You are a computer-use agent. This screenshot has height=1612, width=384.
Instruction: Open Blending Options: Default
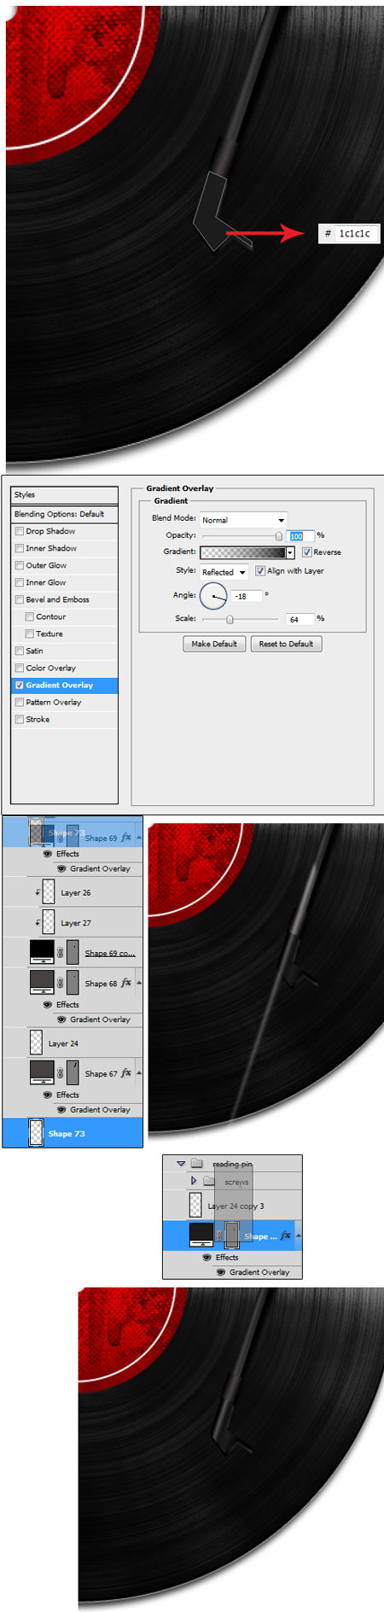pos(65,514)
